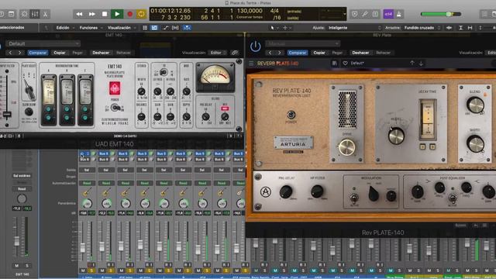496x279 pixels.
Task: Click Copiar in the EMT 140 plugin header
Action: pos(60,53)
